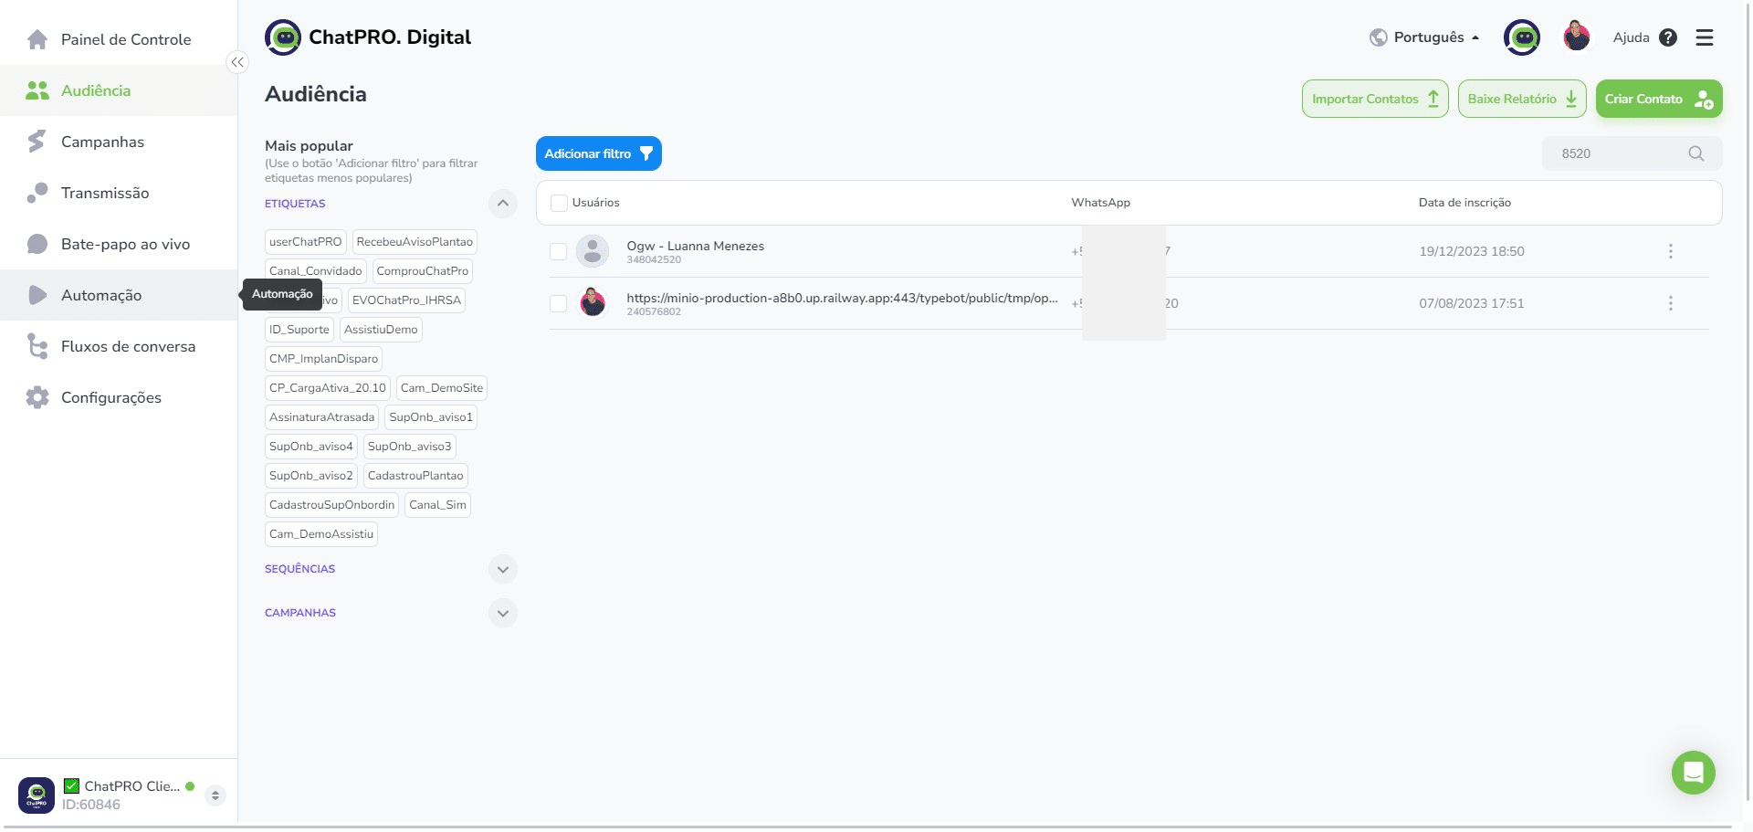Image resolution: width=1753 pixels, height=832 pixels.
Task: Filter by AssinaturaAtrasada tag
Action: [x=322, y=417]
